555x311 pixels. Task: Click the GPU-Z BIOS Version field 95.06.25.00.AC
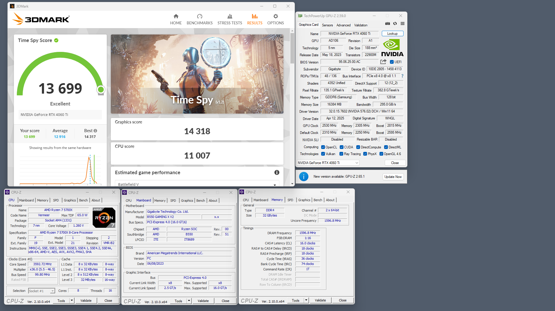click(x=349, y=62)
